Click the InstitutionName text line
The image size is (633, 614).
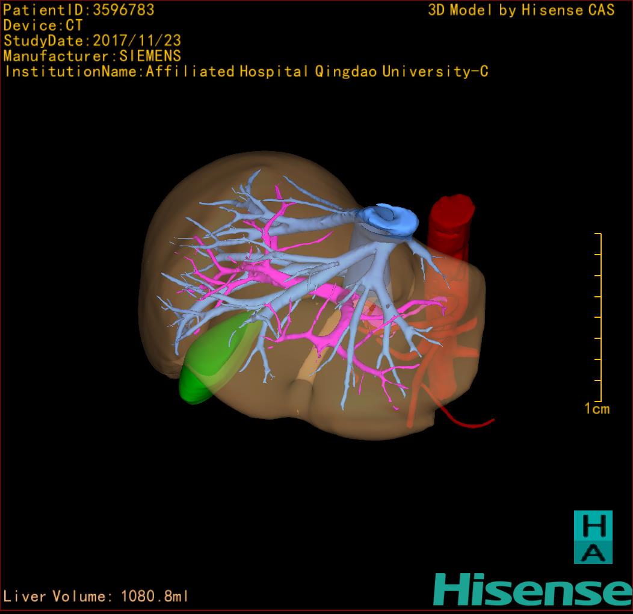click(x=245, y=72)
